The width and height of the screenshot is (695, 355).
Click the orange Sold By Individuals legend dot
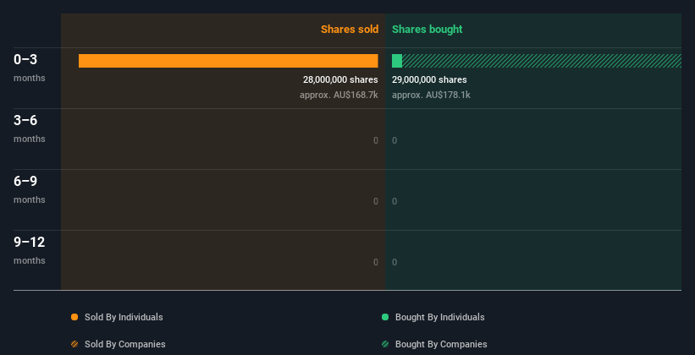point(74,317)
